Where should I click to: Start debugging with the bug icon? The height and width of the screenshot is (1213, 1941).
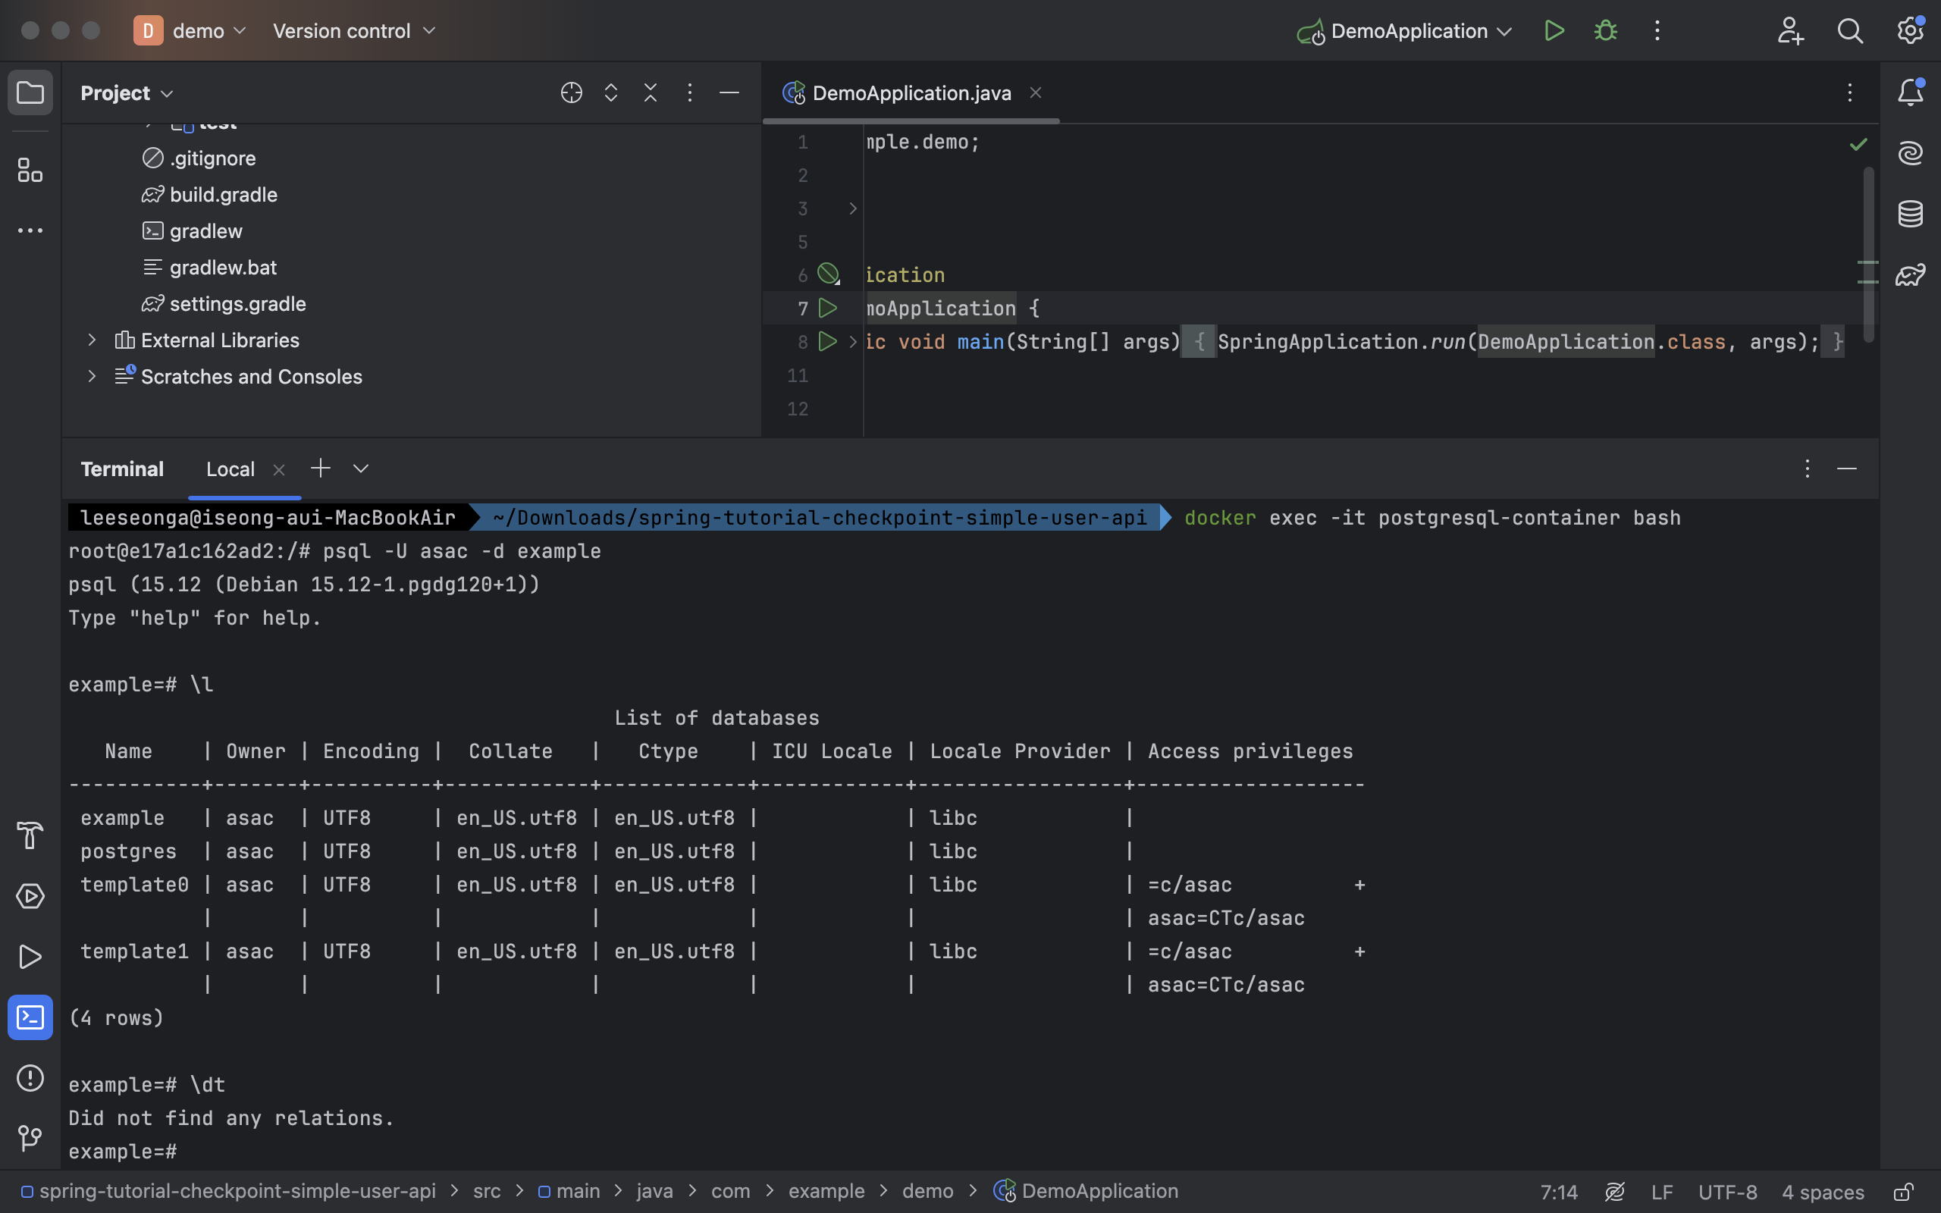click(1605, 30)
